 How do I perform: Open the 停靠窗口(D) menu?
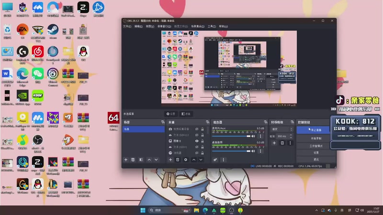[164, 26]
